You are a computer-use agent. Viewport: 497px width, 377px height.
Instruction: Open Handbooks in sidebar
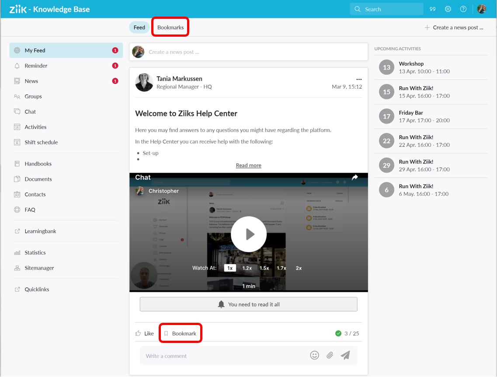[66, 164]
